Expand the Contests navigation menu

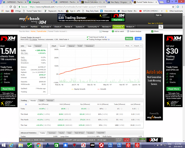point(118,27)
